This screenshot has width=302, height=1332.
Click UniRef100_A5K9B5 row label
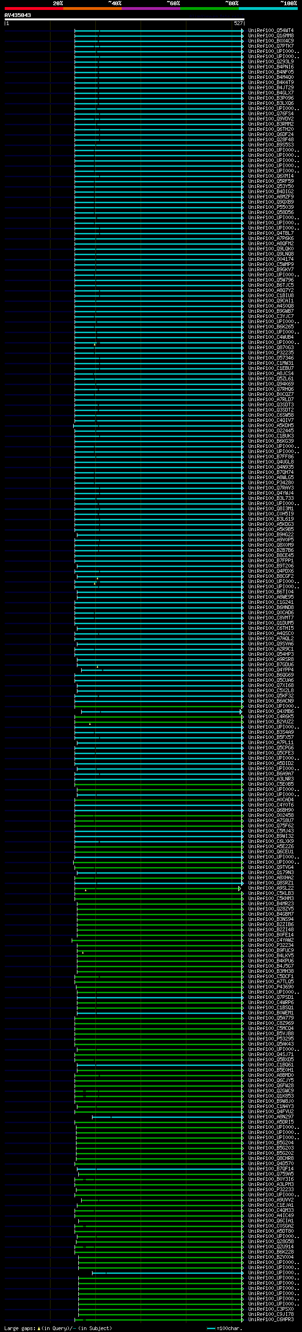pyautogui.click(x=271, y=529)
